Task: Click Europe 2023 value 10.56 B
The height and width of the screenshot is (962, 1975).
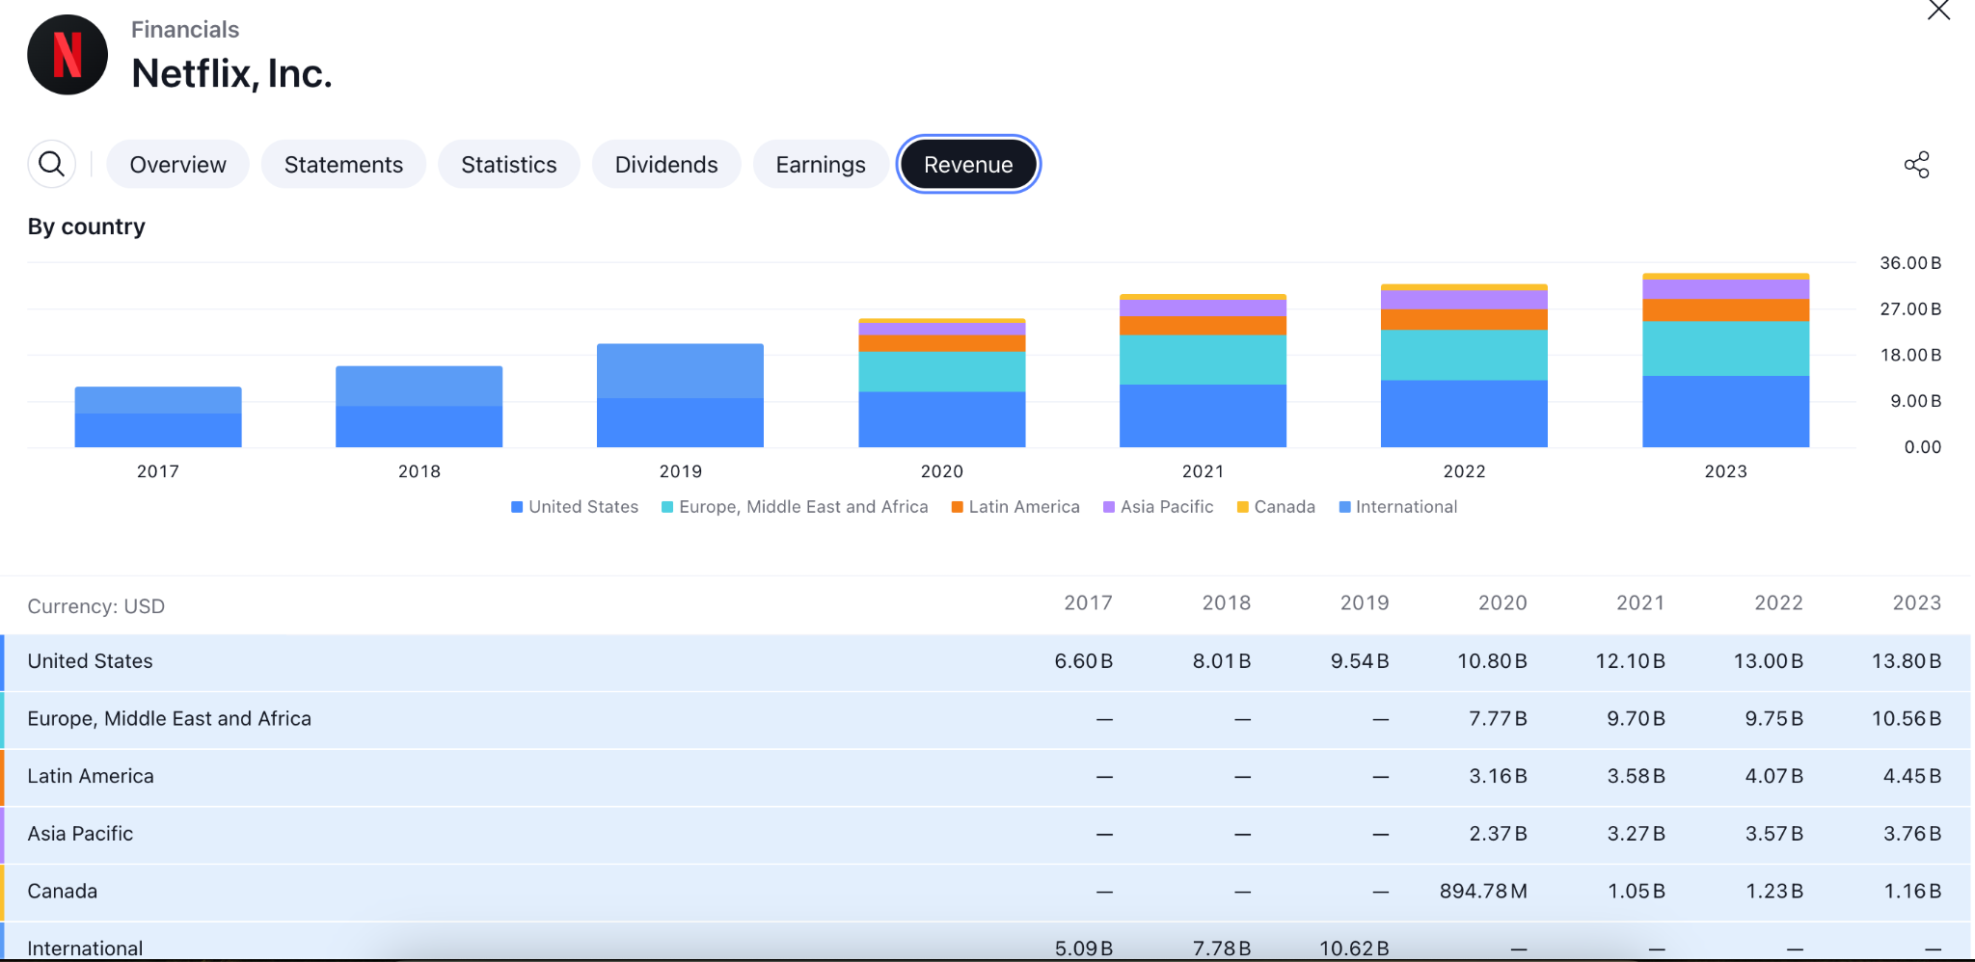Action: 1907,719
